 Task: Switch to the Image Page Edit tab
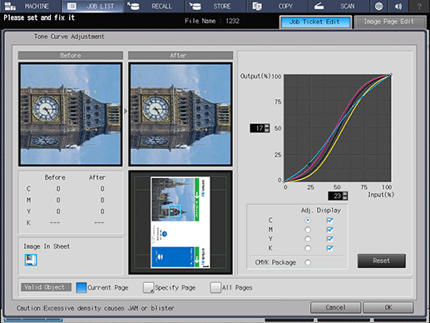[389, 22]
